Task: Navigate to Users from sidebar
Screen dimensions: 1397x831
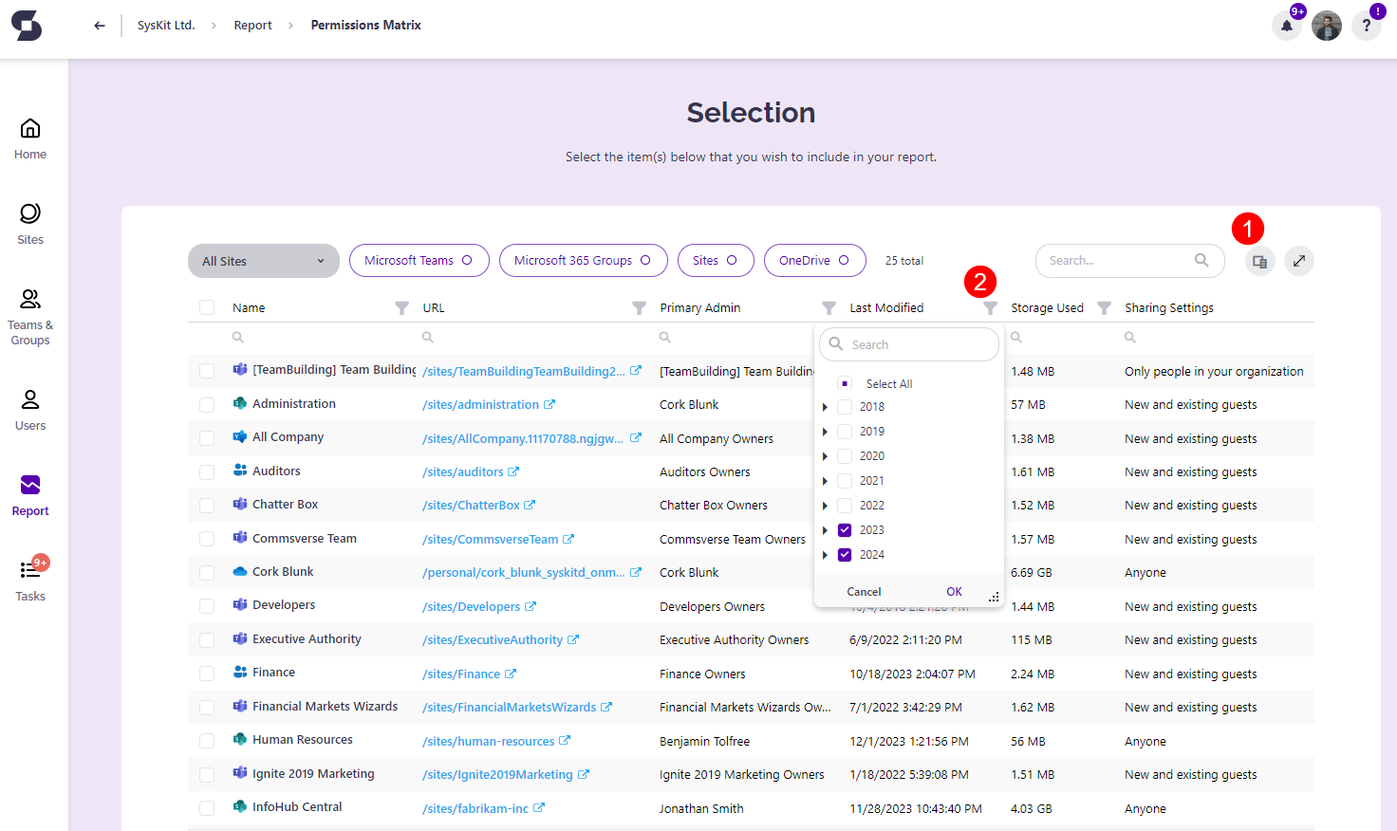Action: [29, 406]
